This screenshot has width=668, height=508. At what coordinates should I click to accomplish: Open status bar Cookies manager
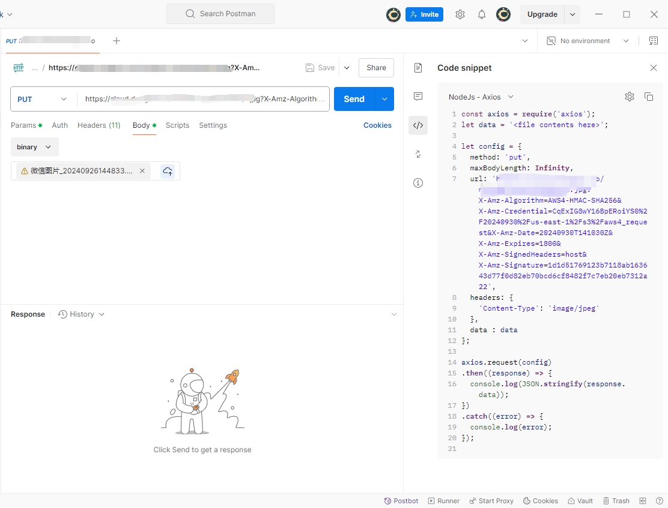click(x=540, y=501)
